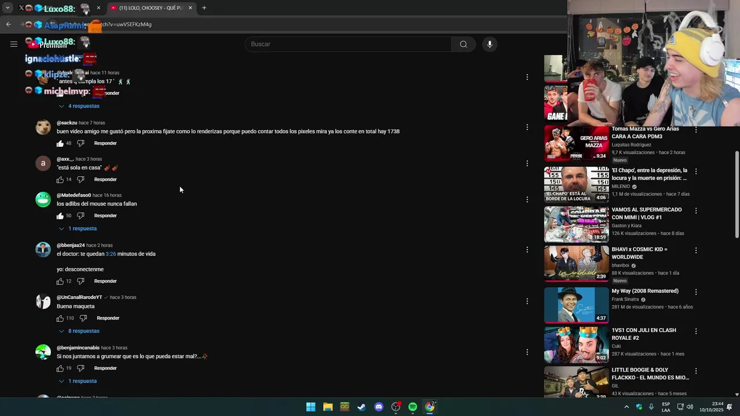Screen dimensions: 740x416
Task: Show hidden system tray icons chevron
Action: point(626,407)
